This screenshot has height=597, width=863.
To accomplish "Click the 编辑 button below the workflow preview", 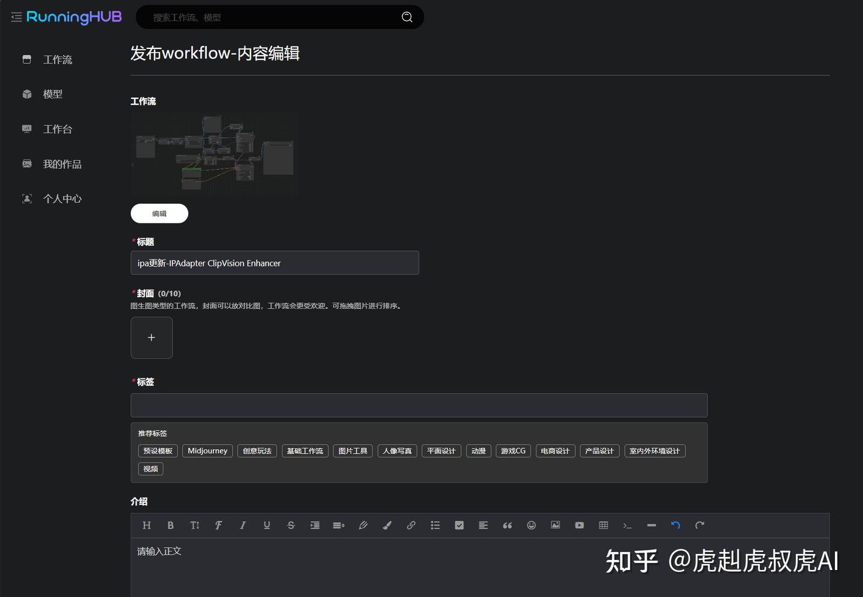I will 159,213.
